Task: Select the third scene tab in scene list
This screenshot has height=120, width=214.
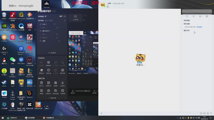Action: coord(51,21)
